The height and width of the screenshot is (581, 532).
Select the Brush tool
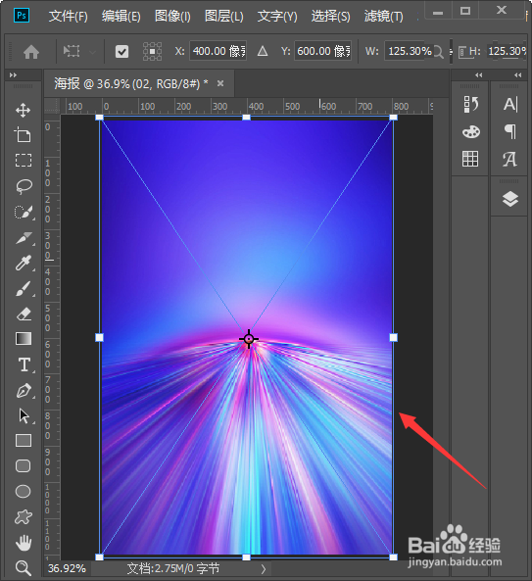24,289
